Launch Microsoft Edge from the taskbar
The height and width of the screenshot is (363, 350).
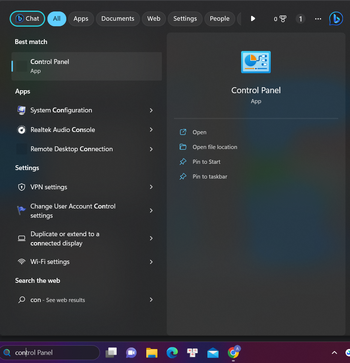coord(172,353)
